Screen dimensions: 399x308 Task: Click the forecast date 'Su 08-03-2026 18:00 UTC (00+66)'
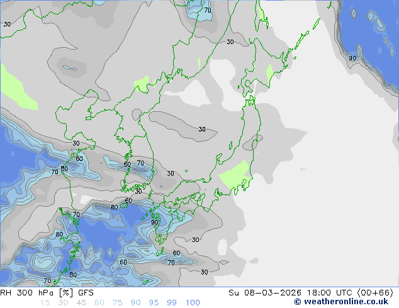pyautogui.click(x=311, y=293)
